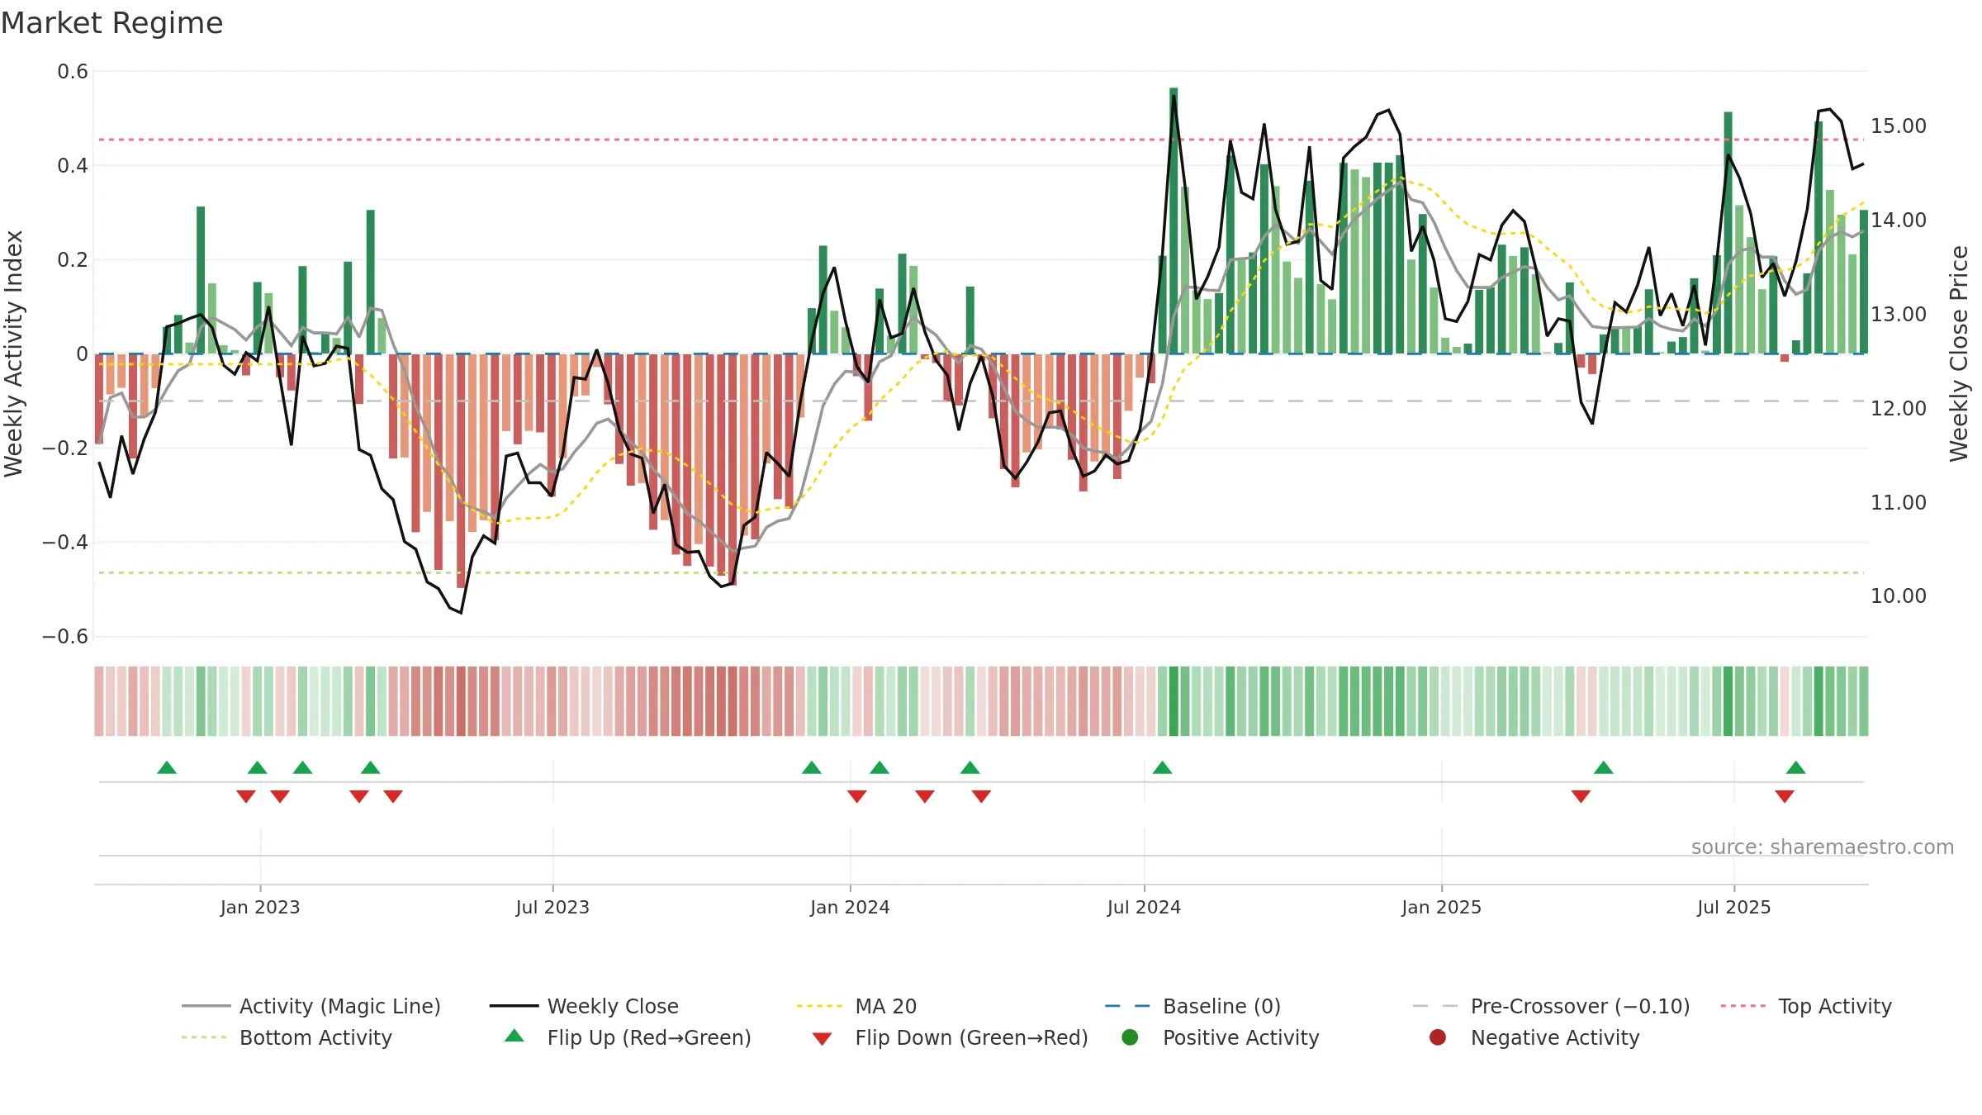Click the −0.6 activity axis label

pyautogui.click(x=65, y=637)
